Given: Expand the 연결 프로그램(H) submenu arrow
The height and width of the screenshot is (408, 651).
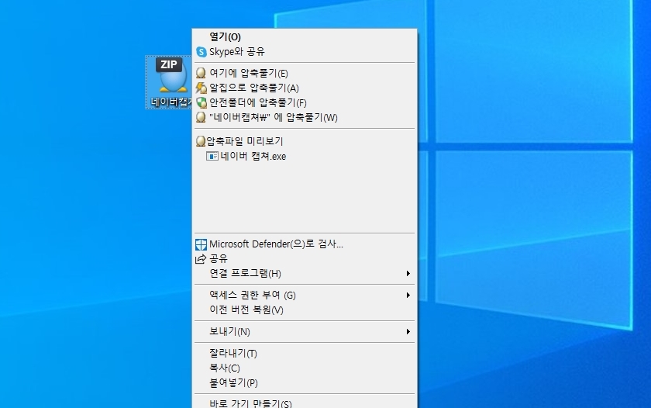Looking at the screenshot, I should [x=408, y=273].
